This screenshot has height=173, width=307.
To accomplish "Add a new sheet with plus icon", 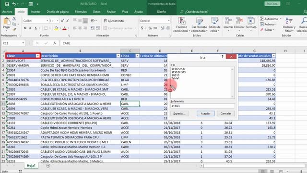I will [x=48, y=166].
